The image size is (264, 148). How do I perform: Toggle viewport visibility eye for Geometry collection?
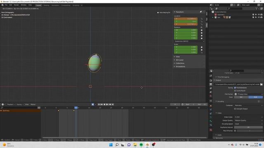[259, 15]
